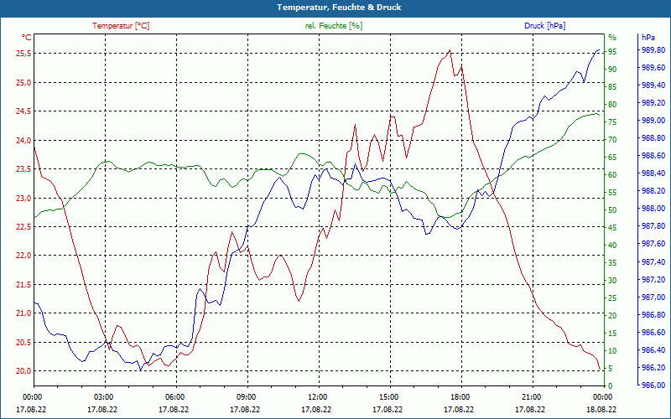The image size is (671, 419).
Task: Click the '25,0' temperature axis value
Action: click(x=23, y=82)
